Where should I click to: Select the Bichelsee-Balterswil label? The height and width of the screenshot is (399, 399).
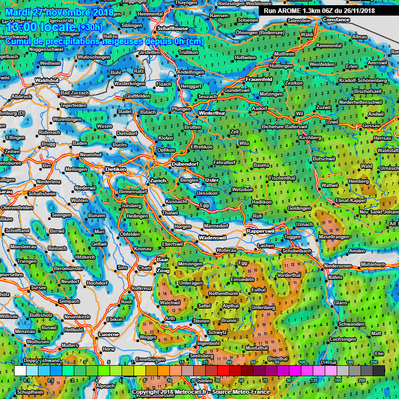coord(285,127)
